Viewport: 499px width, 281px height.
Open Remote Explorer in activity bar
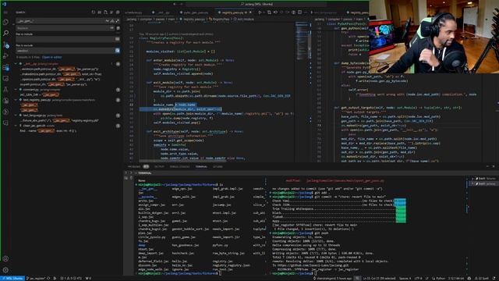(5, 78)
